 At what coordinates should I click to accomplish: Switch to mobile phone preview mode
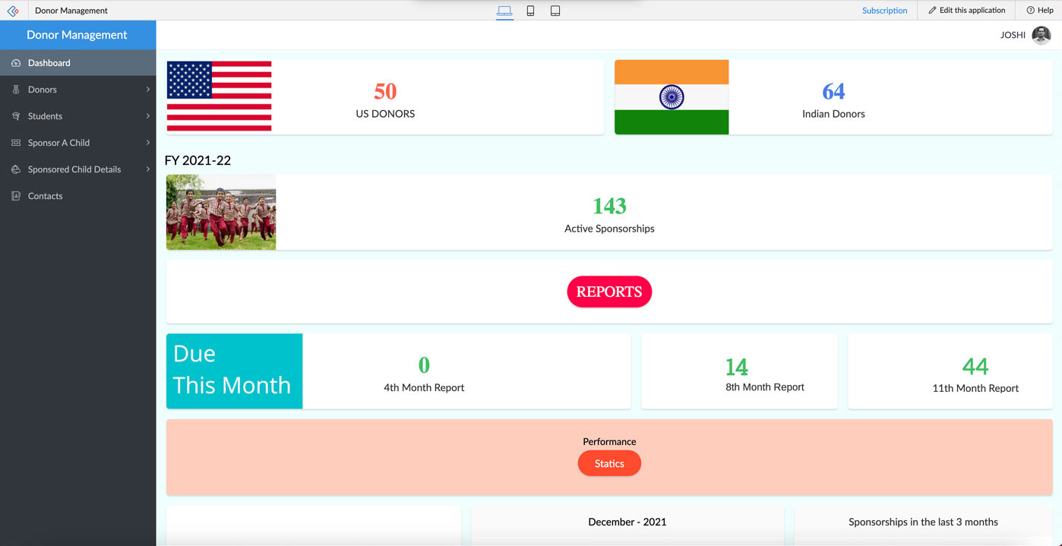coord(530,10)
